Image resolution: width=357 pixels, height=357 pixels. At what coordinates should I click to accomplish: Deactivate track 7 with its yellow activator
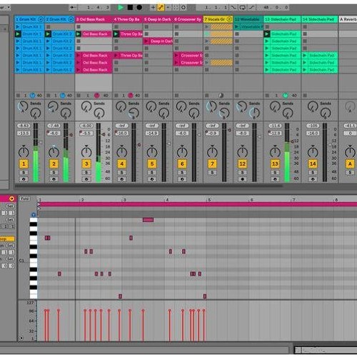pyautogui.click(x=212, y=164)
